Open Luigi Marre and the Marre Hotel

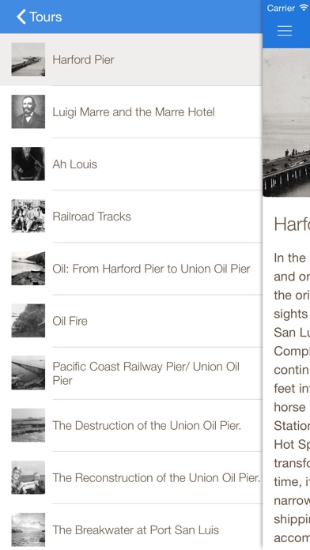tap(131, 112)
